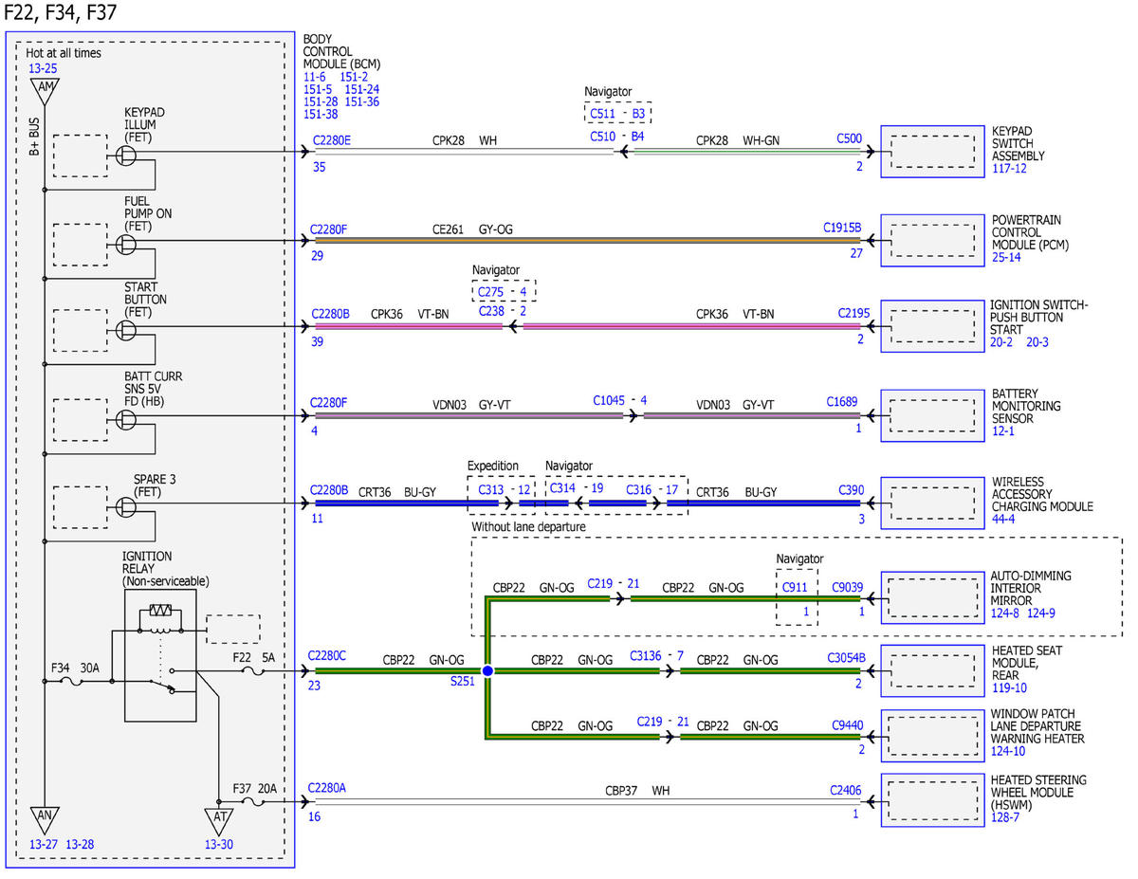
Task: Open keypad switch assembly reference 117-12
Action: pyautogui.click(x=1009, y=169)
